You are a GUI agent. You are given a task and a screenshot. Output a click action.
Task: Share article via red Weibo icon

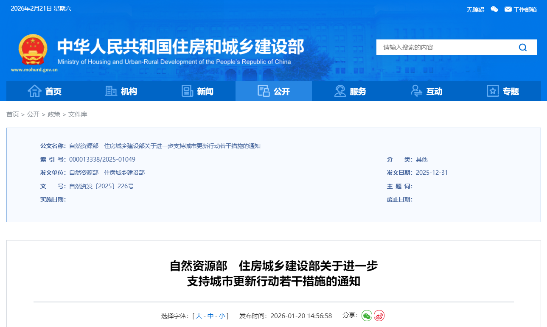(379, 316)
